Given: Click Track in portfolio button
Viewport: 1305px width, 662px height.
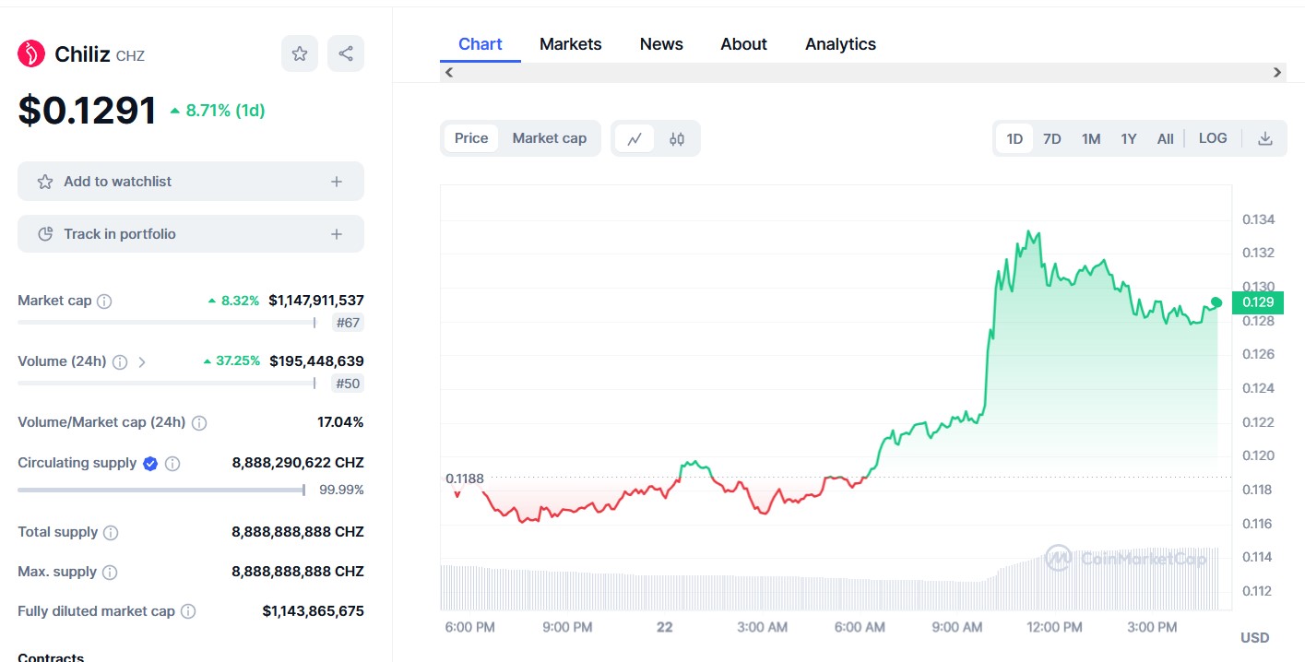Looking at the screenshot, I should click(191, 234).
